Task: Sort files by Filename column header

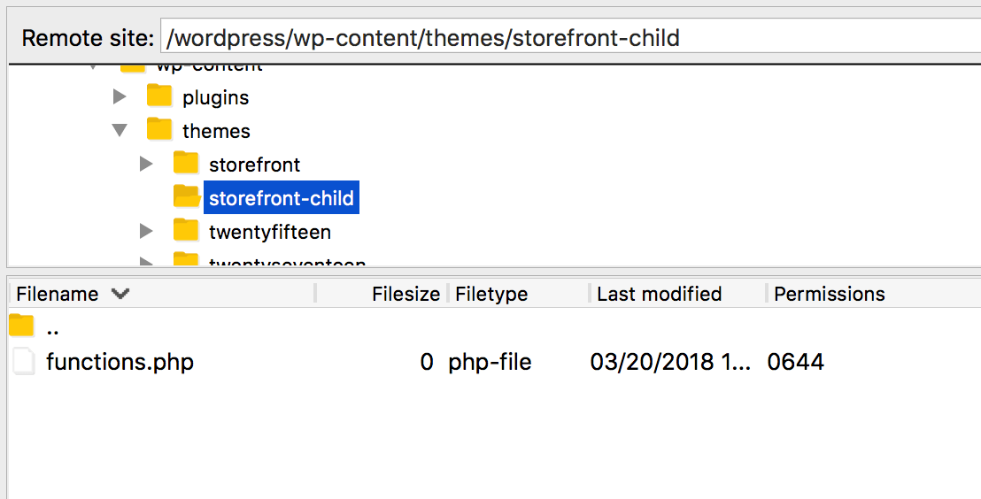Action: (58, 294)
